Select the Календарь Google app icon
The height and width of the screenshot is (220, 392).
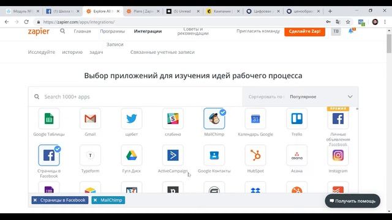coord(255,119)
